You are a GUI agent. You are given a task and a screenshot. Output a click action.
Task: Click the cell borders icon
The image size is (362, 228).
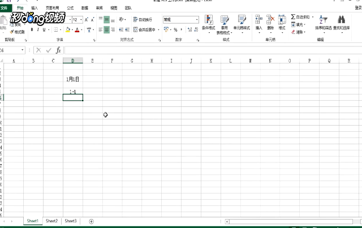point(56,29)
